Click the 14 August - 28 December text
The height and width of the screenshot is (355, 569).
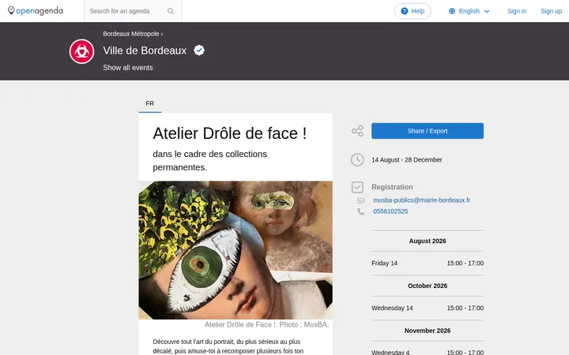click(x=406, y=159)
